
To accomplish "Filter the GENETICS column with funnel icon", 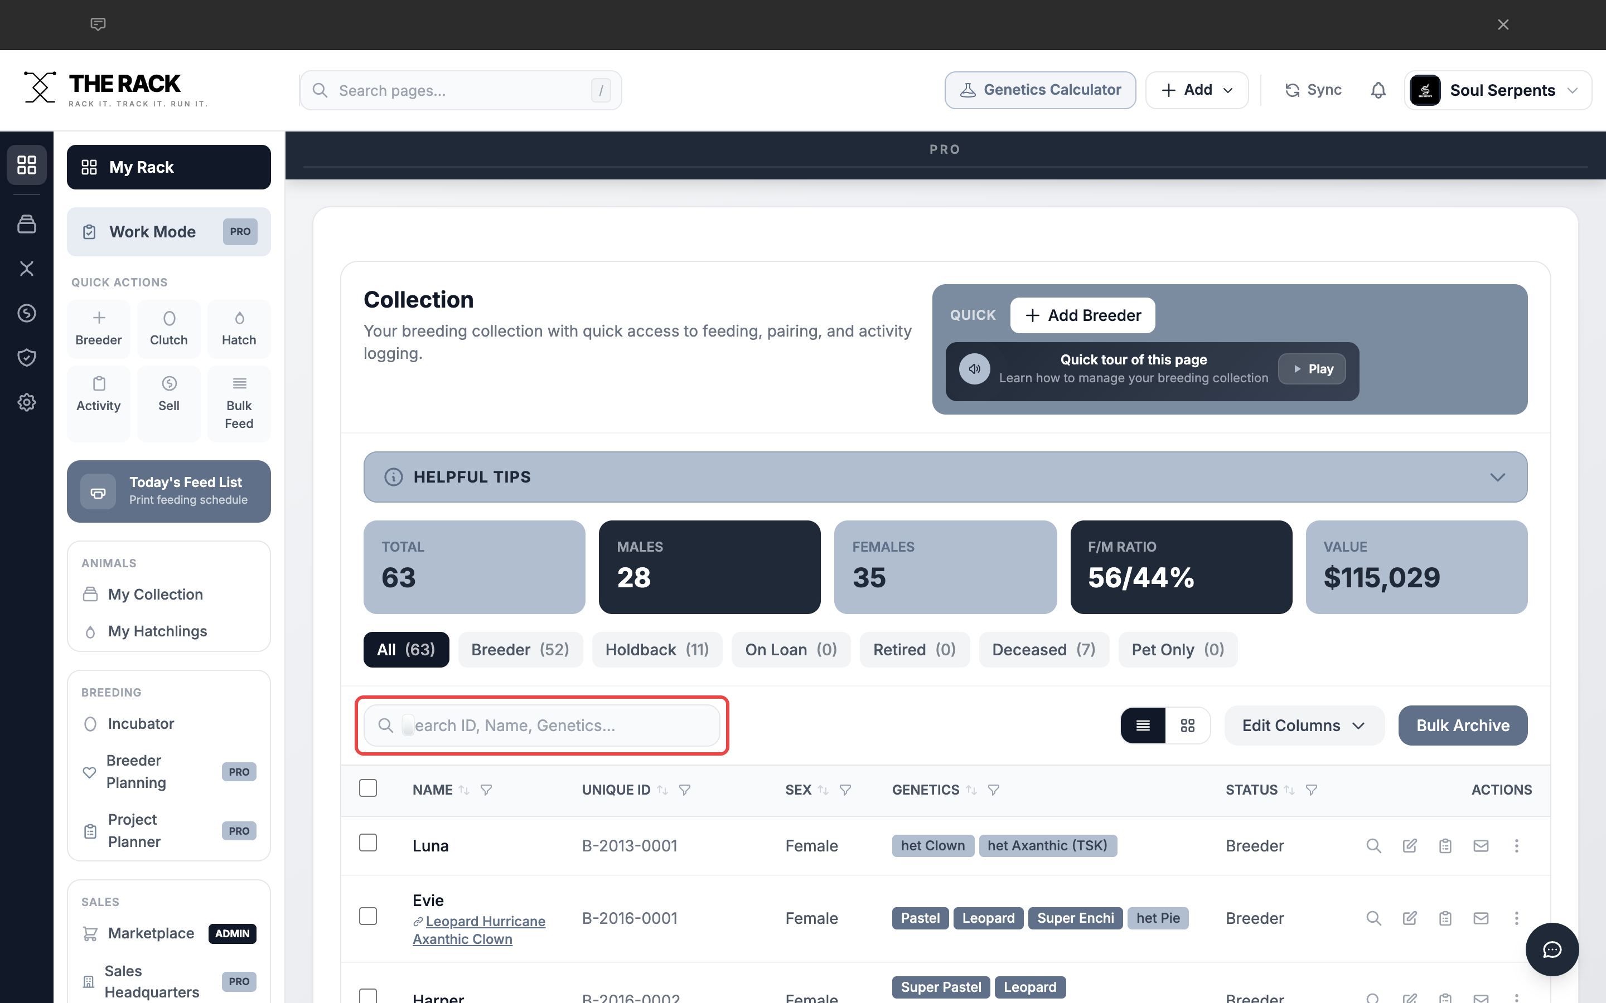I will tap(994, 790).
